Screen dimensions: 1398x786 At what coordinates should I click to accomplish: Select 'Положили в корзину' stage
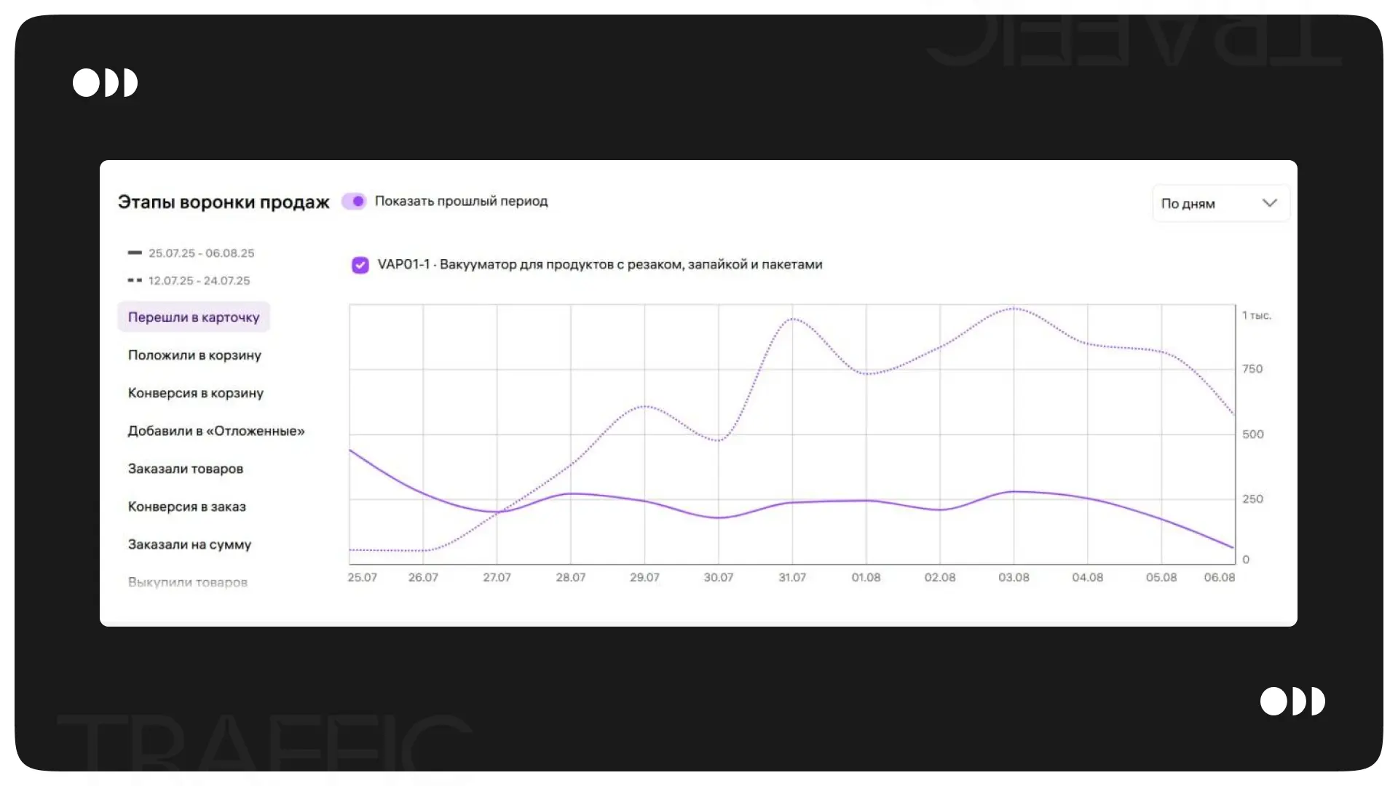click(x=194, y=355)
